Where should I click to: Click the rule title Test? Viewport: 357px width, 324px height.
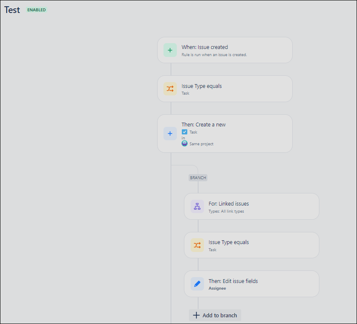pyautogui.click(x=12, y=10)
